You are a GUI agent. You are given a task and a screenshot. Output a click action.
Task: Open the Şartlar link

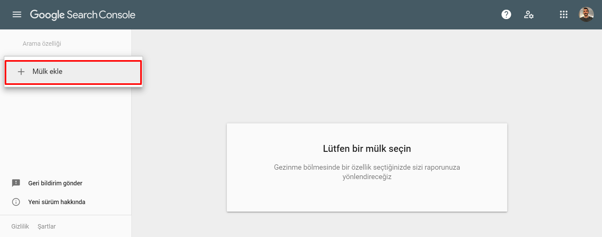[46, 226]
